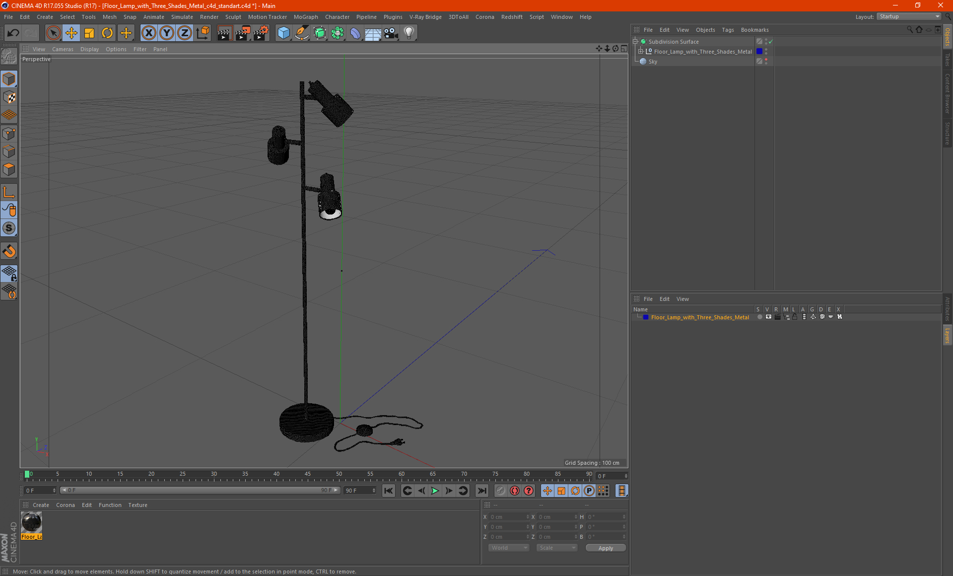The image size is (953, 576).
Task: Toggle X axis lock
Action: 148,33
